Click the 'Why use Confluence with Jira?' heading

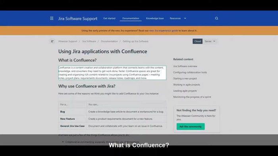coord(87,86)
